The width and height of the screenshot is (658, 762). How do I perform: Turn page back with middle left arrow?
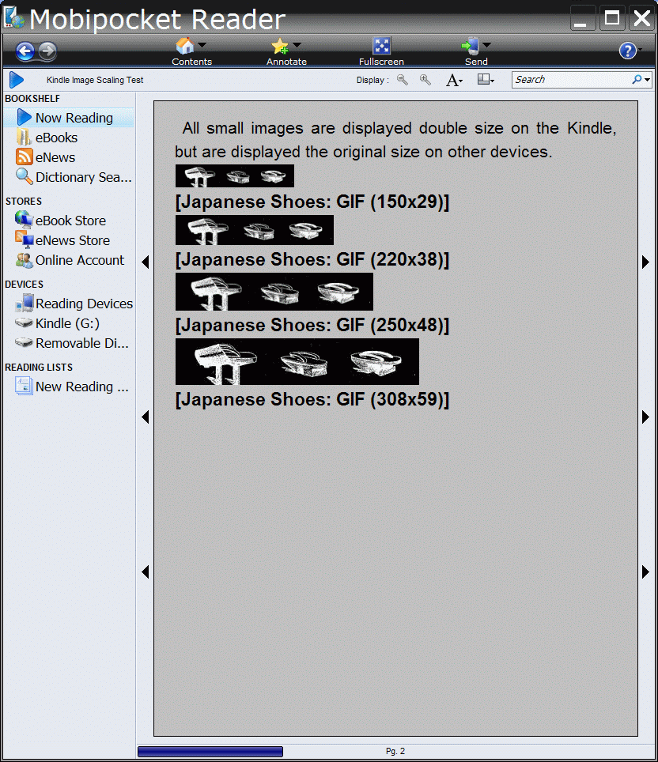145,417
